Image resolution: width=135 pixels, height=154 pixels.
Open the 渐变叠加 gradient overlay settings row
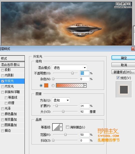12,120
